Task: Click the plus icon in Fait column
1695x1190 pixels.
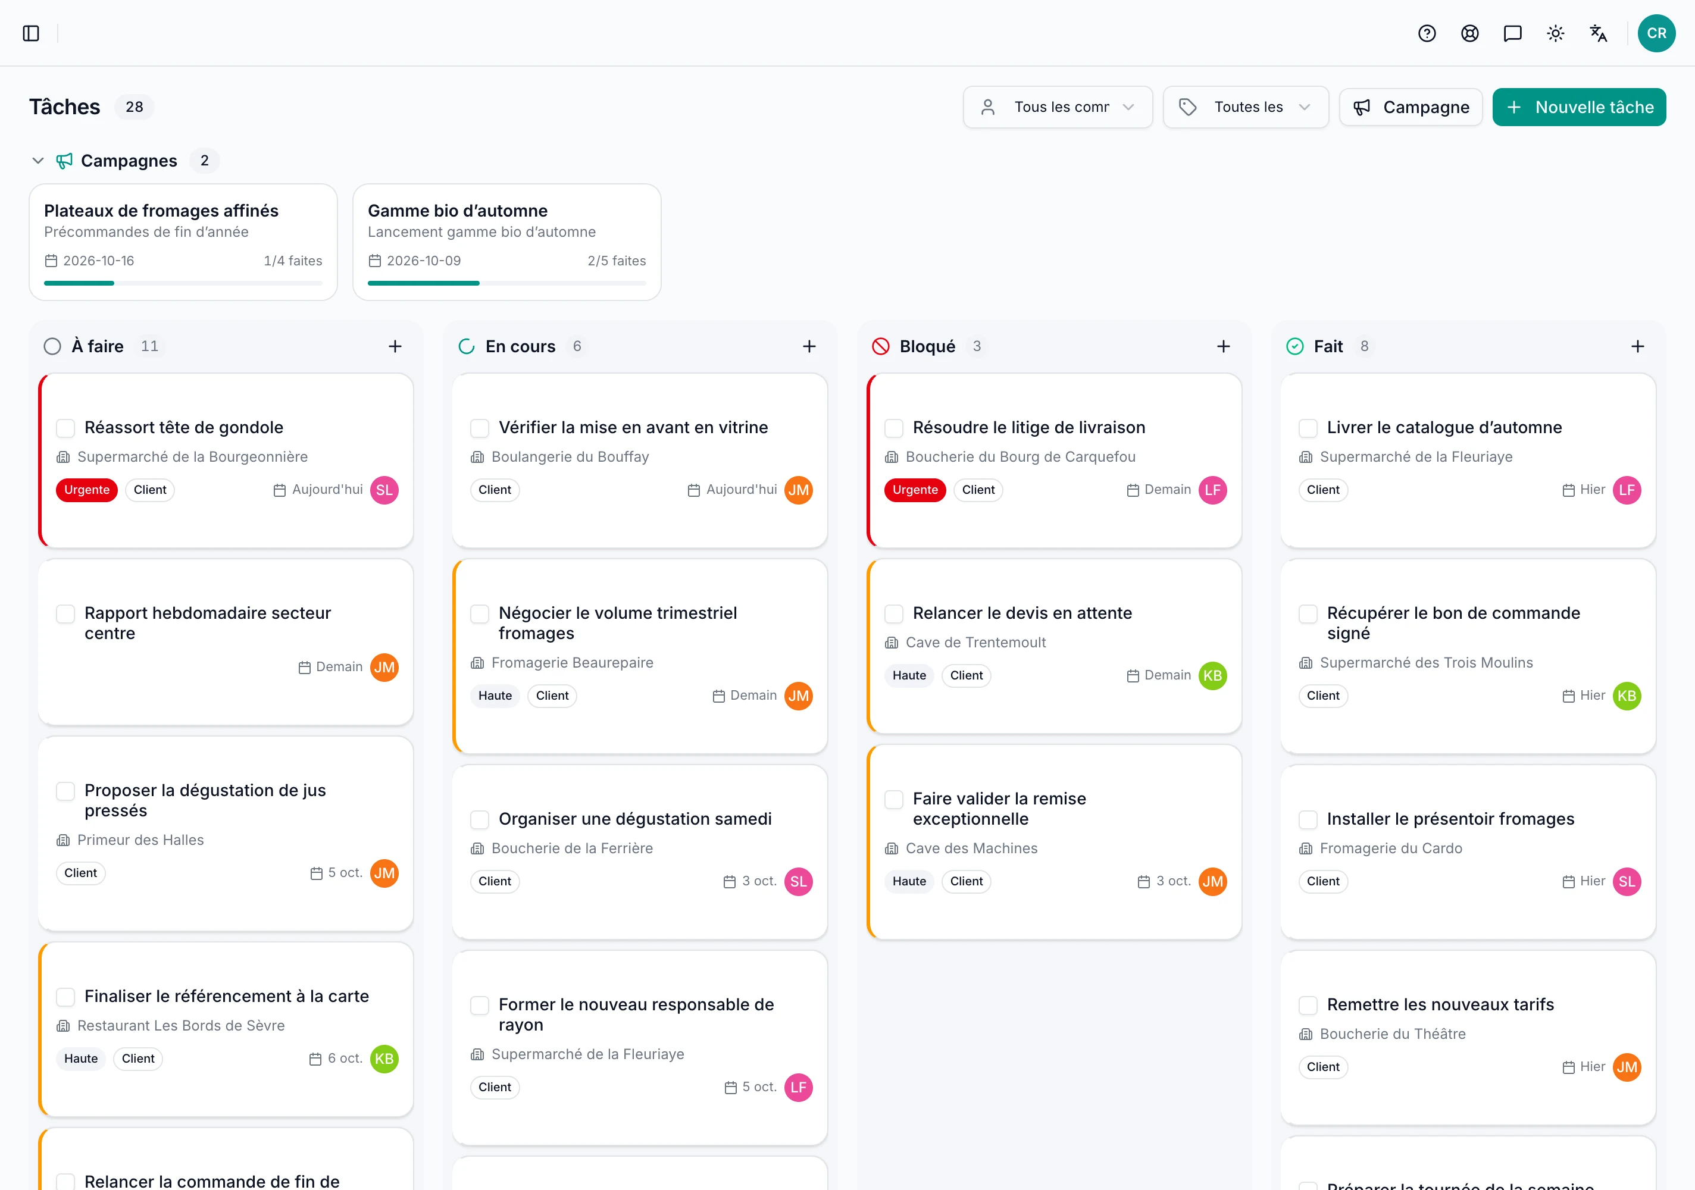Action: (x=1637, y=346)
